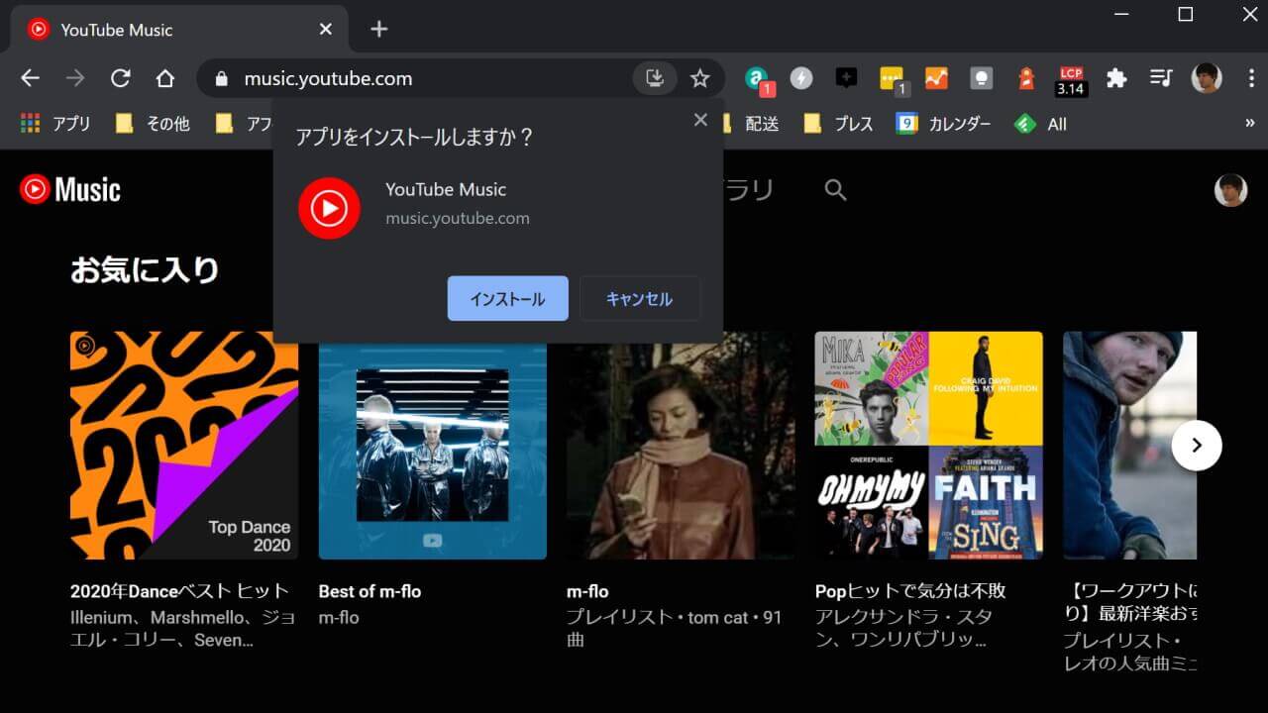This screenshot has width=1268, height=713.
Task: Click the インストール button
Action: click(x=507, y=298)
